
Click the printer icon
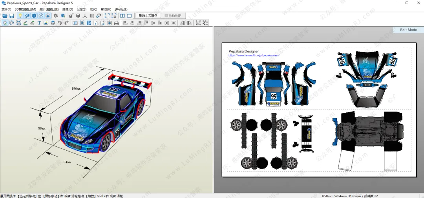click(116, 23)
